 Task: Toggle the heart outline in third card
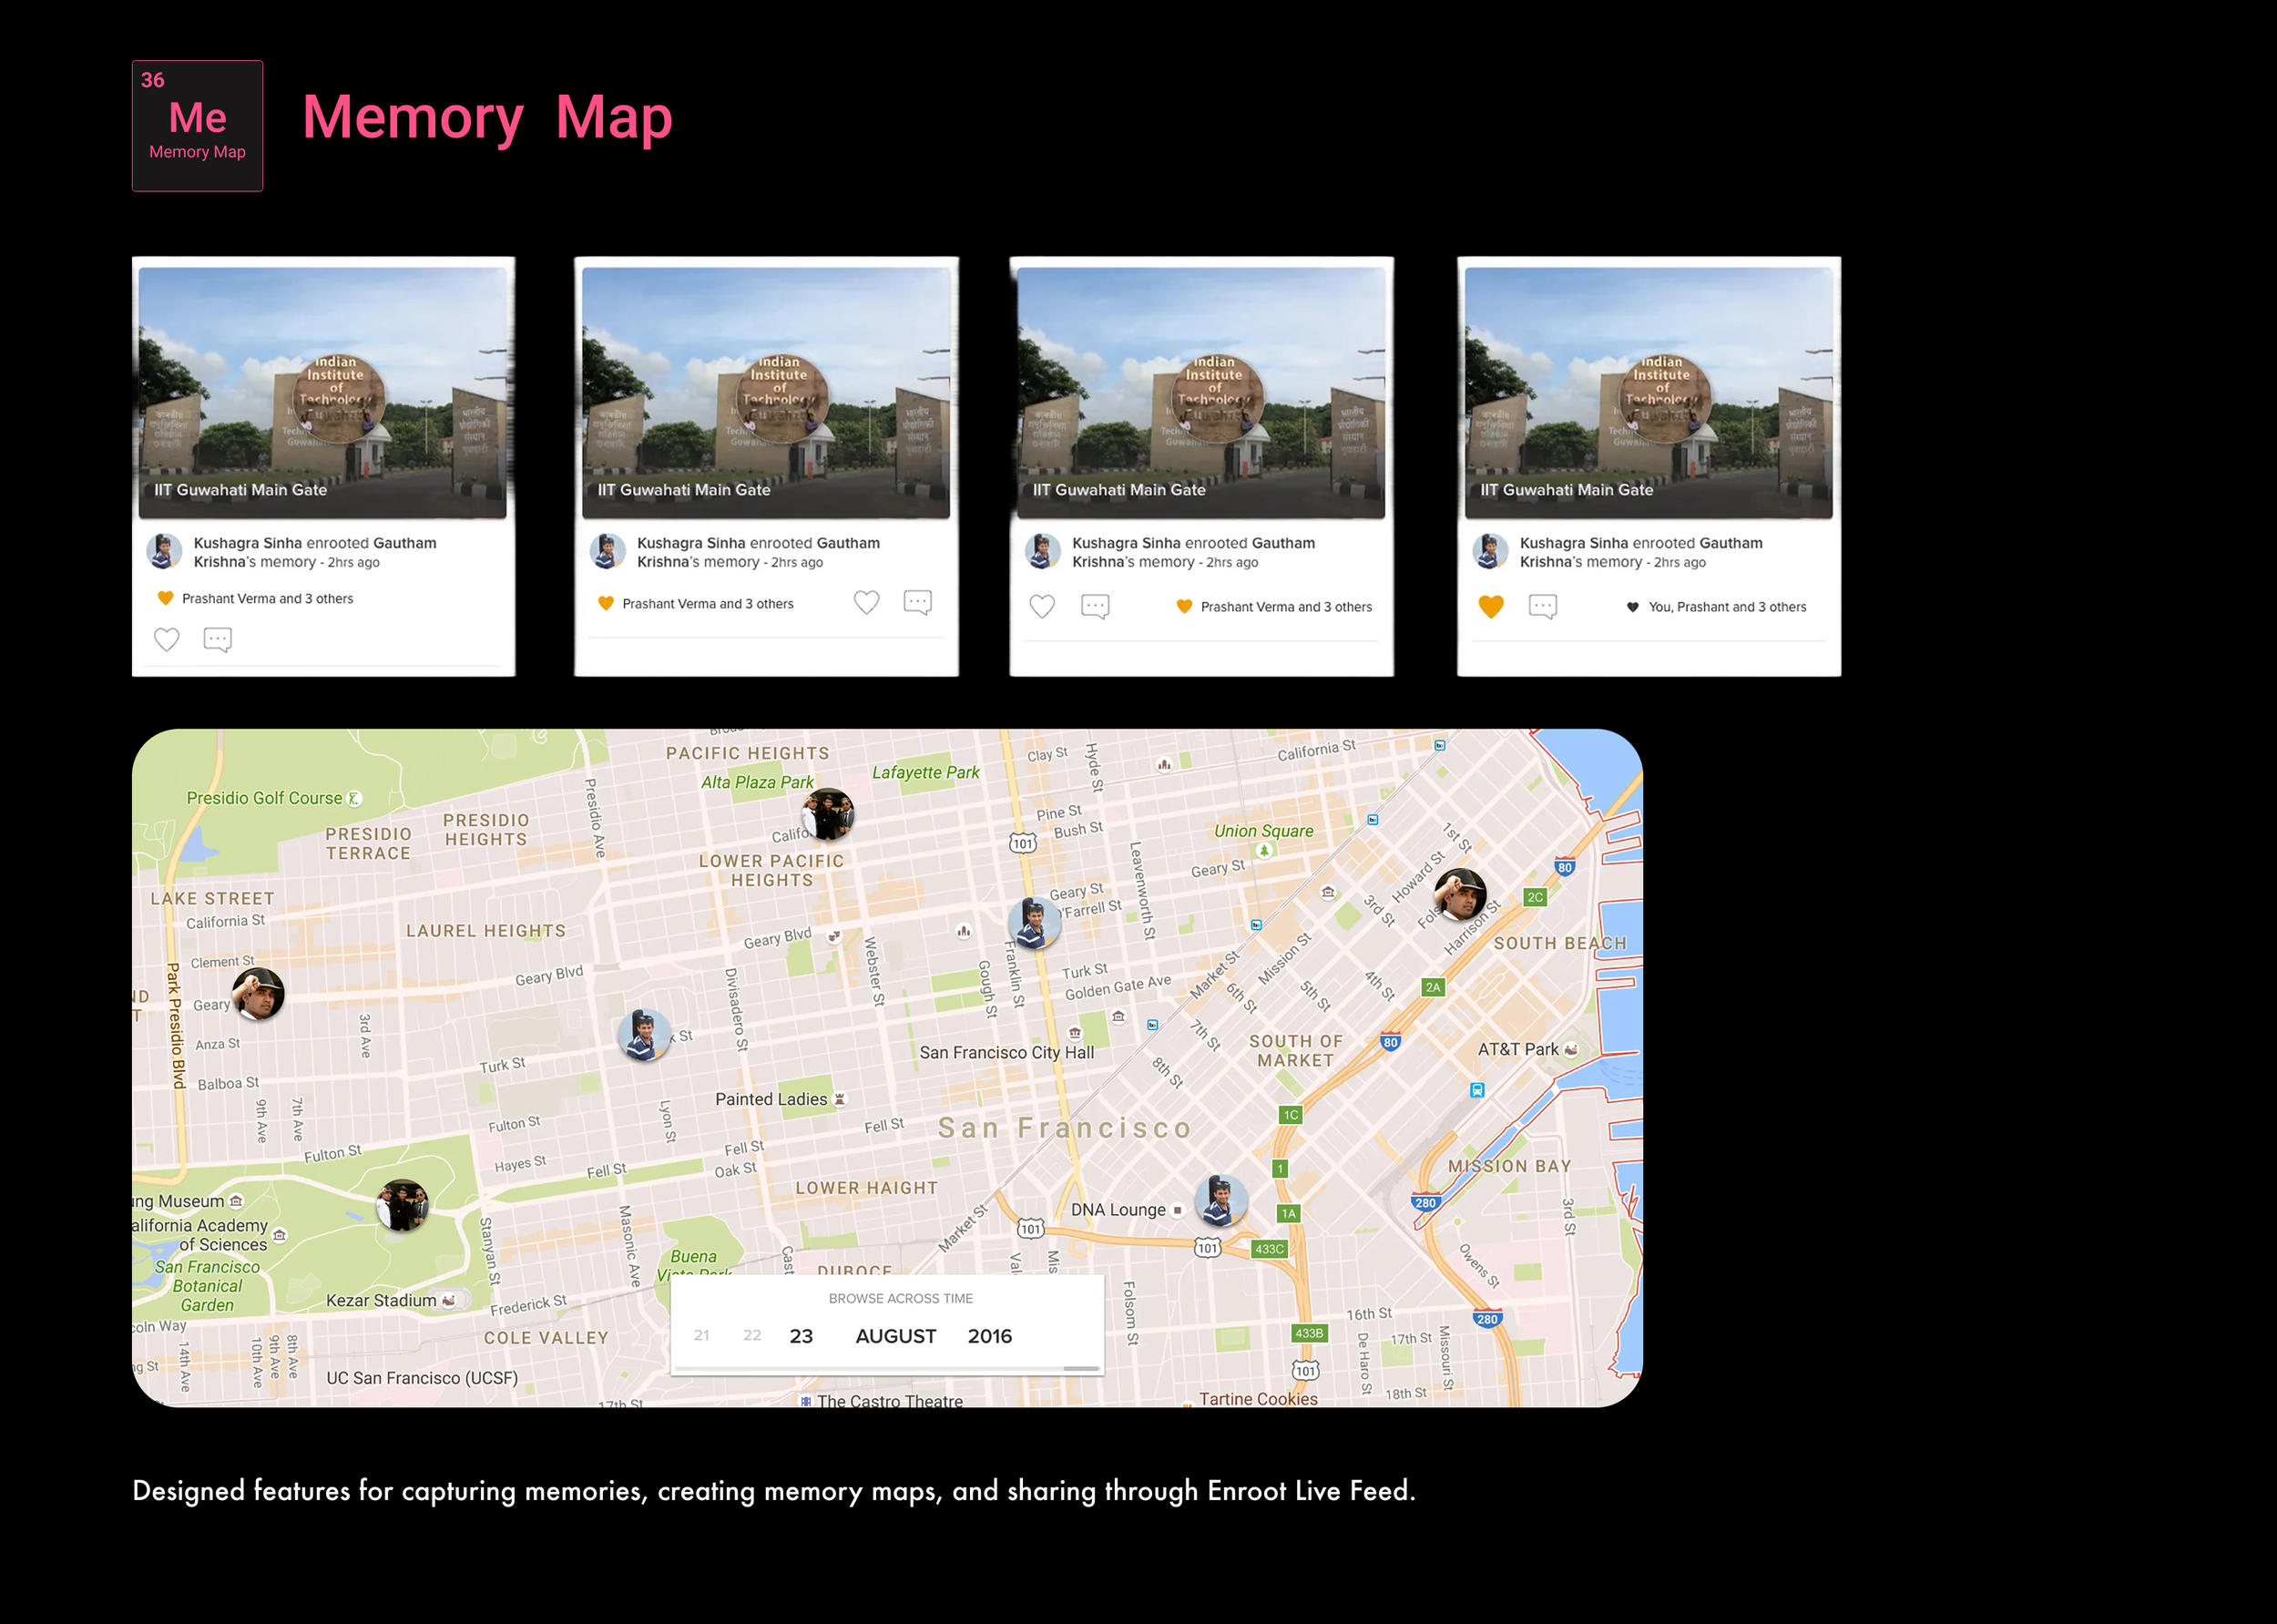[x=1042, y=606]
